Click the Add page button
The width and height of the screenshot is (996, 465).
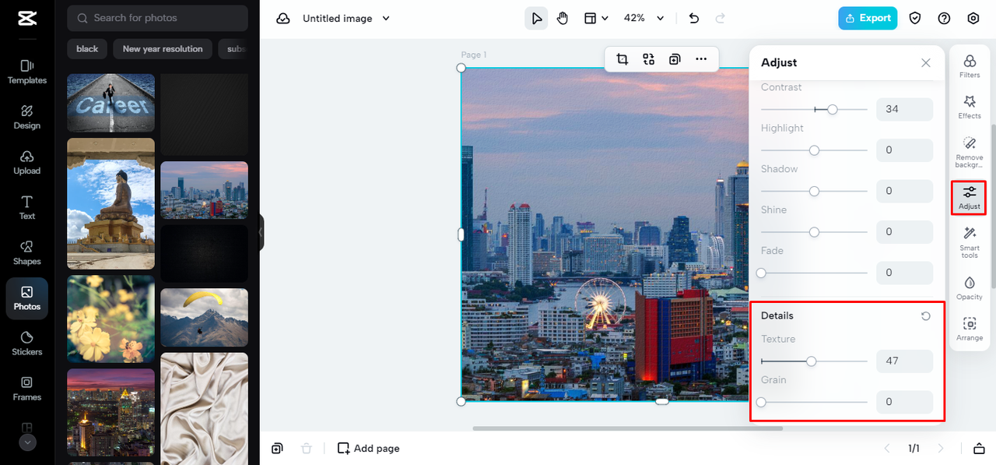[x=369, y=448]
